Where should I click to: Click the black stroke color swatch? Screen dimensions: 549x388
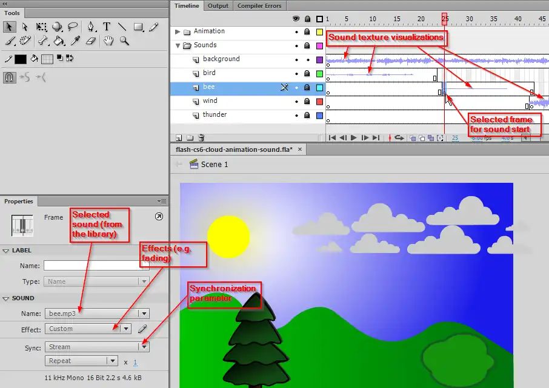click(21, 59)
